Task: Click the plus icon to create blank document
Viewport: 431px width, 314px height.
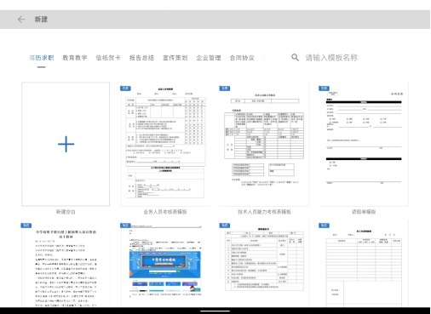Action: pyautogui.click(x=66, y=144)
